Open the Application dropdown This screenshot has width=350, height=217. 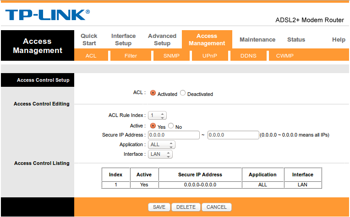[x=162, y=145]
